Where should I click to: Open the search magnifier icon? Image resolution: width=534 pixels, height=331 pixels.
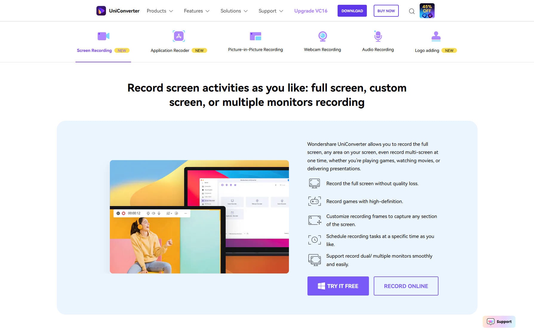[412, 11]
